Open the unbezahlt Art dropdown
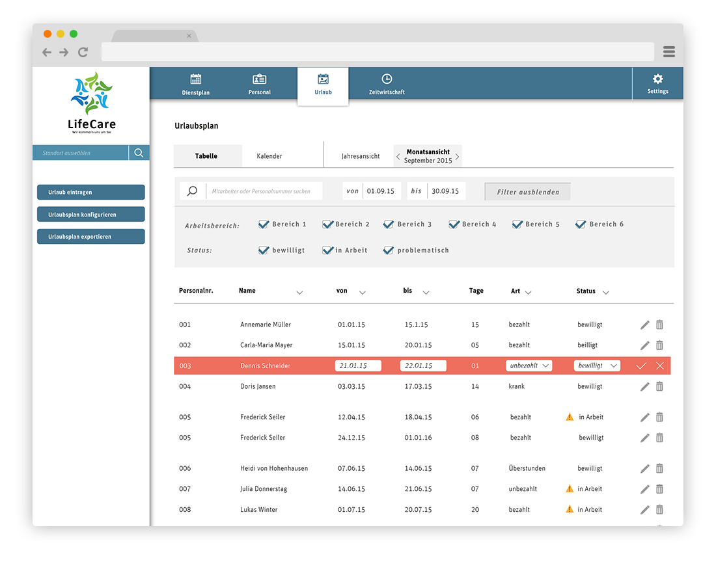 click(529, 366)
